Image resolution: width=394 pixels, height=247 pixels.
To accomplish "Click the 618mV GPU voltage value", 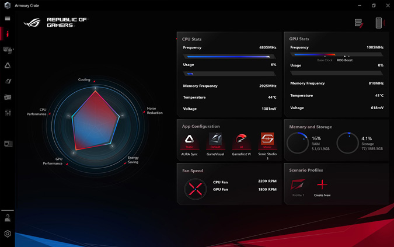I will click(377, 108).
